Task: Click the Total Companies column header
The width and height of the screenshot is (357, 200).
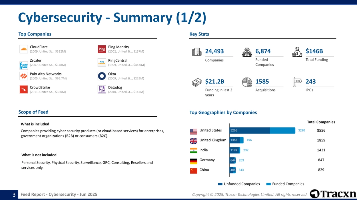Action: pos(321,122)
